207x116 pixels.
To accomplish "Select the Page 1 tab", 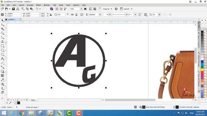I will [x=33, y=100].
